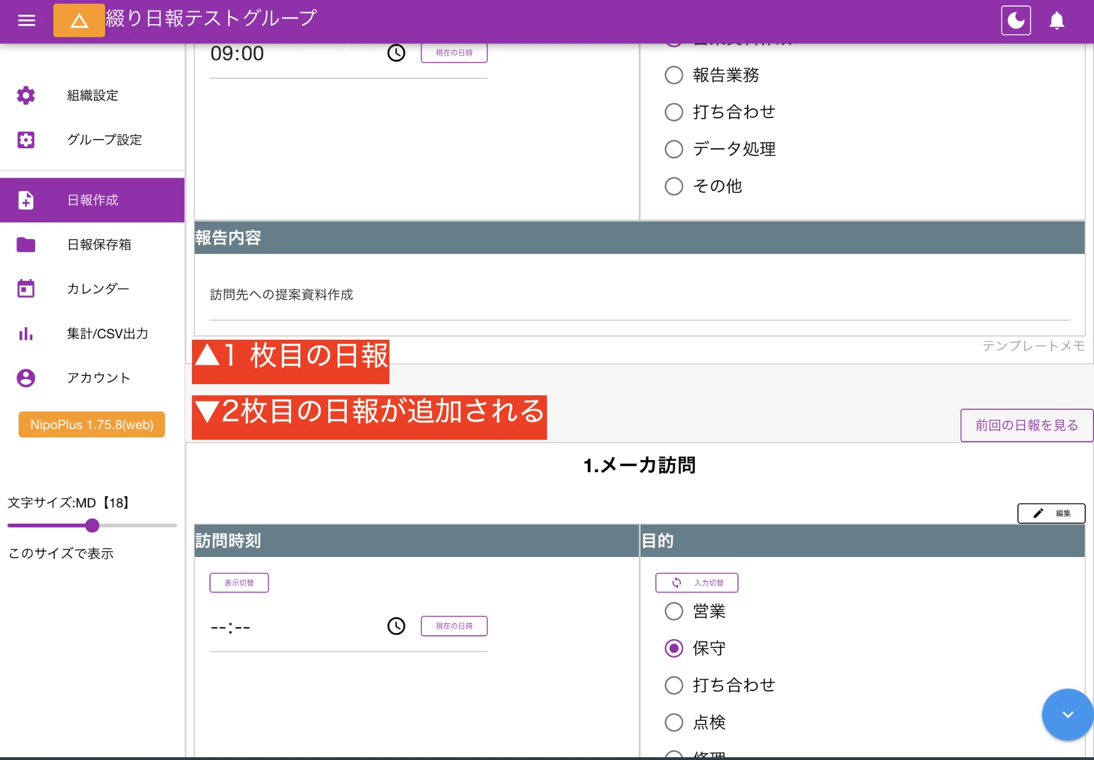
Task: Click the アカウント person icon
Action: click(x=26, y=378)
